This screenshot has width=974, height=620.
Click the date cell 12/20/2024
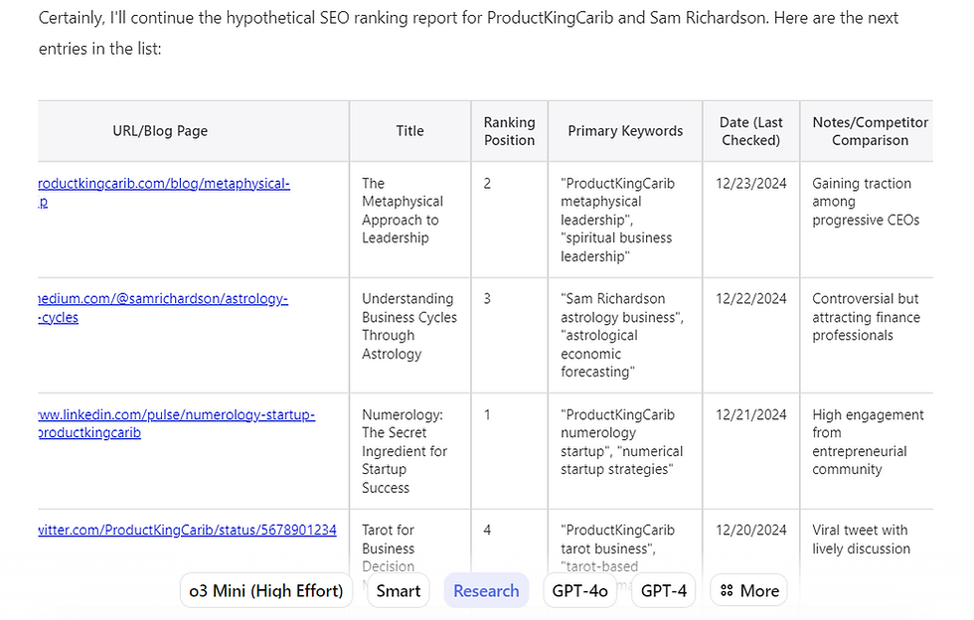[750, 530]
